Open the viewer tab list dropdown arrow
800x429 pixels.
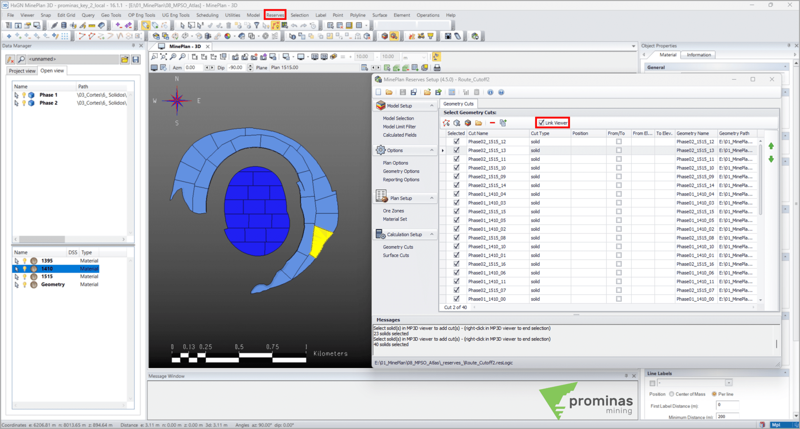tap(633, 46)
